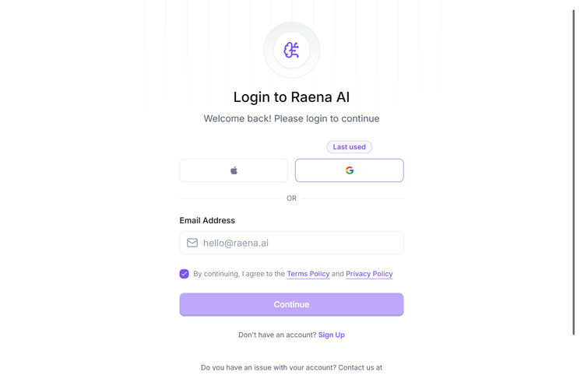Focus the Email Address input field
The height and width of the screenshot is (389, 584).
coord(300,243)
